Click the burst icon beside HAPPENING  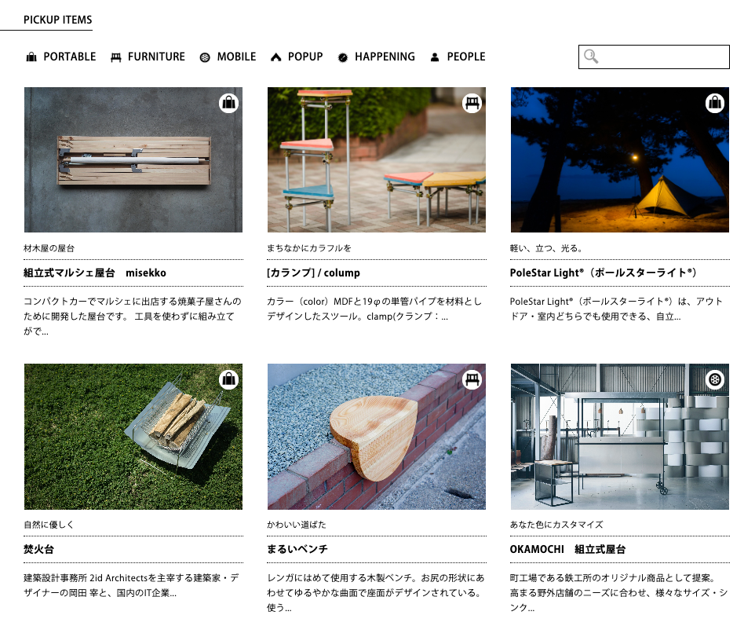point(343,57)
